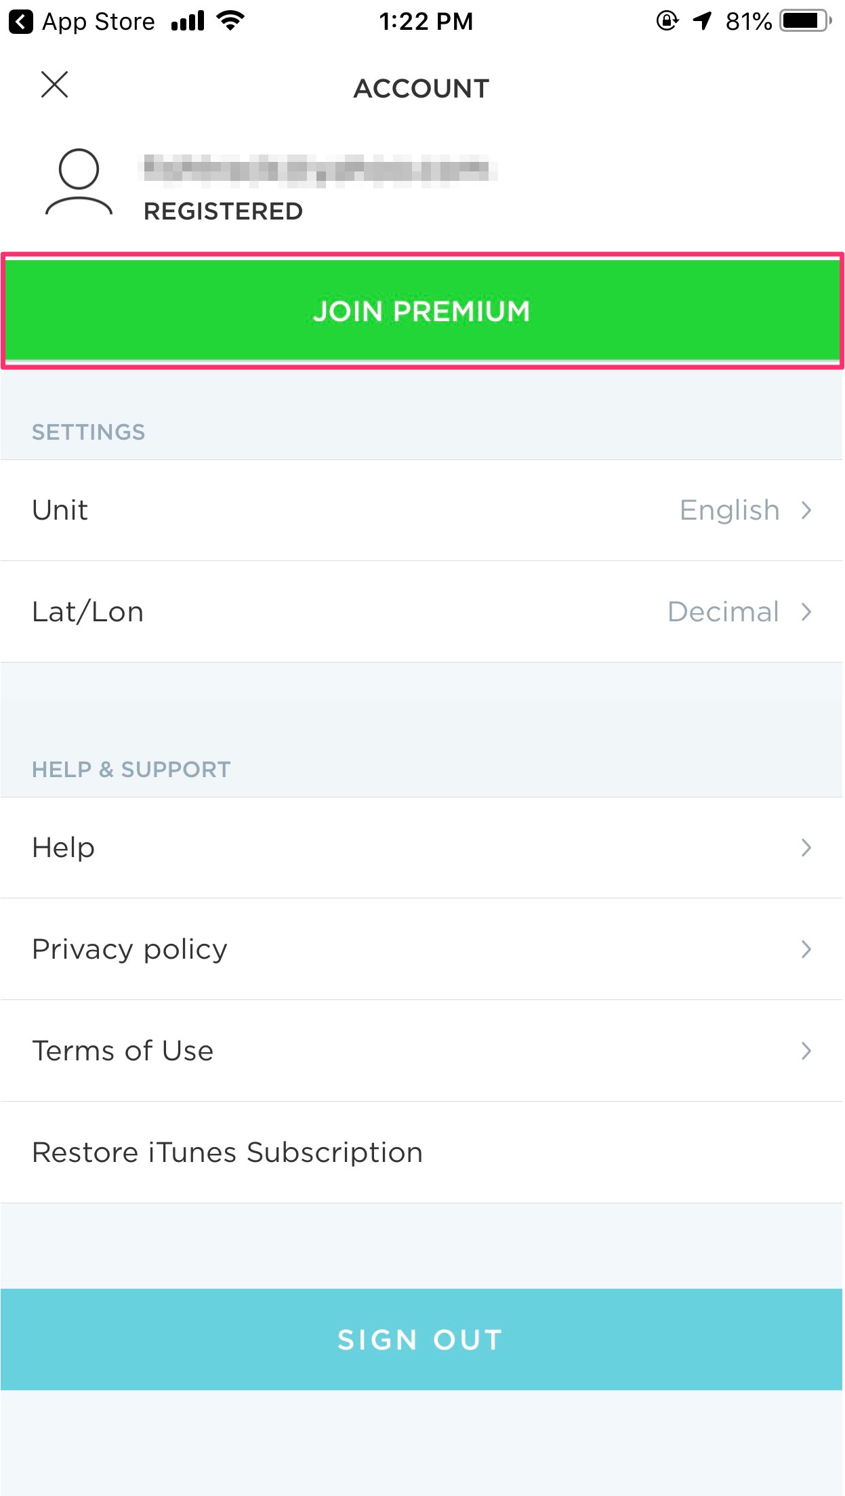Tap the cellular signal bars icon
Viewport: 845px width, 1496px height.
[188, 21]
